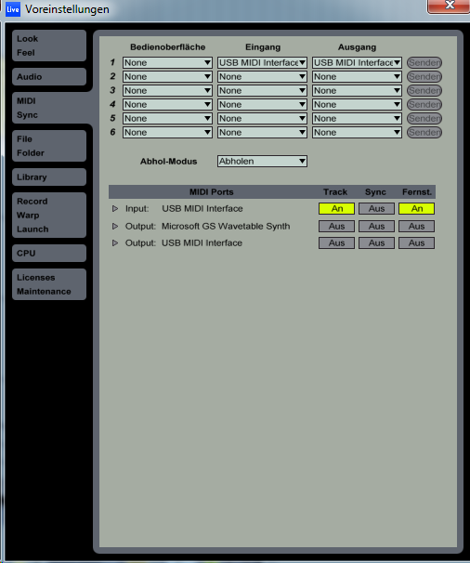Screen dimensions: 470x563
Task: Enable Fernst. for Output USB MIDI Interface
Action: point(416,243)
